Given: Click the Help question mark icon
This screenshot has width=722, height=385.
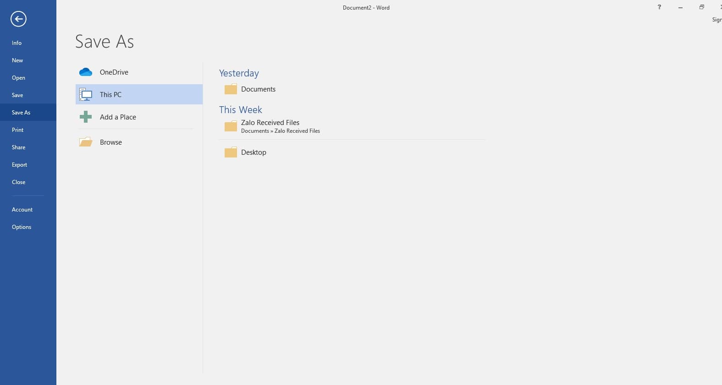Looking at the screenshot, I should (x=659, y=7).
